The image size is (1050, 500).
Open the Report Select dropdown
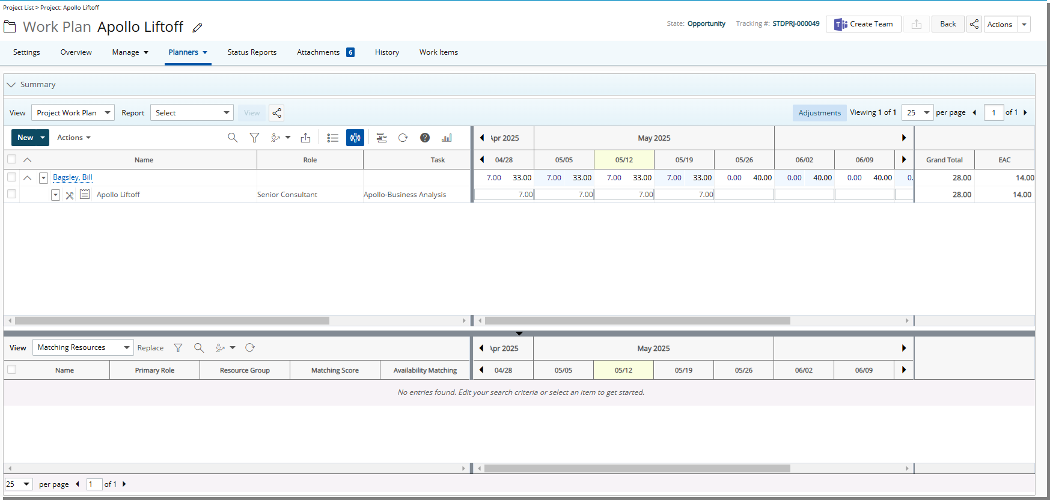[x=192, y=113]
